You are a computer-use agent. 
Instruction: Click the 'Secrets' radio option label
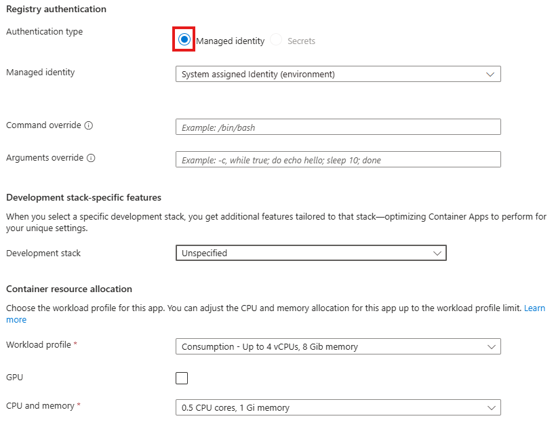301,41
